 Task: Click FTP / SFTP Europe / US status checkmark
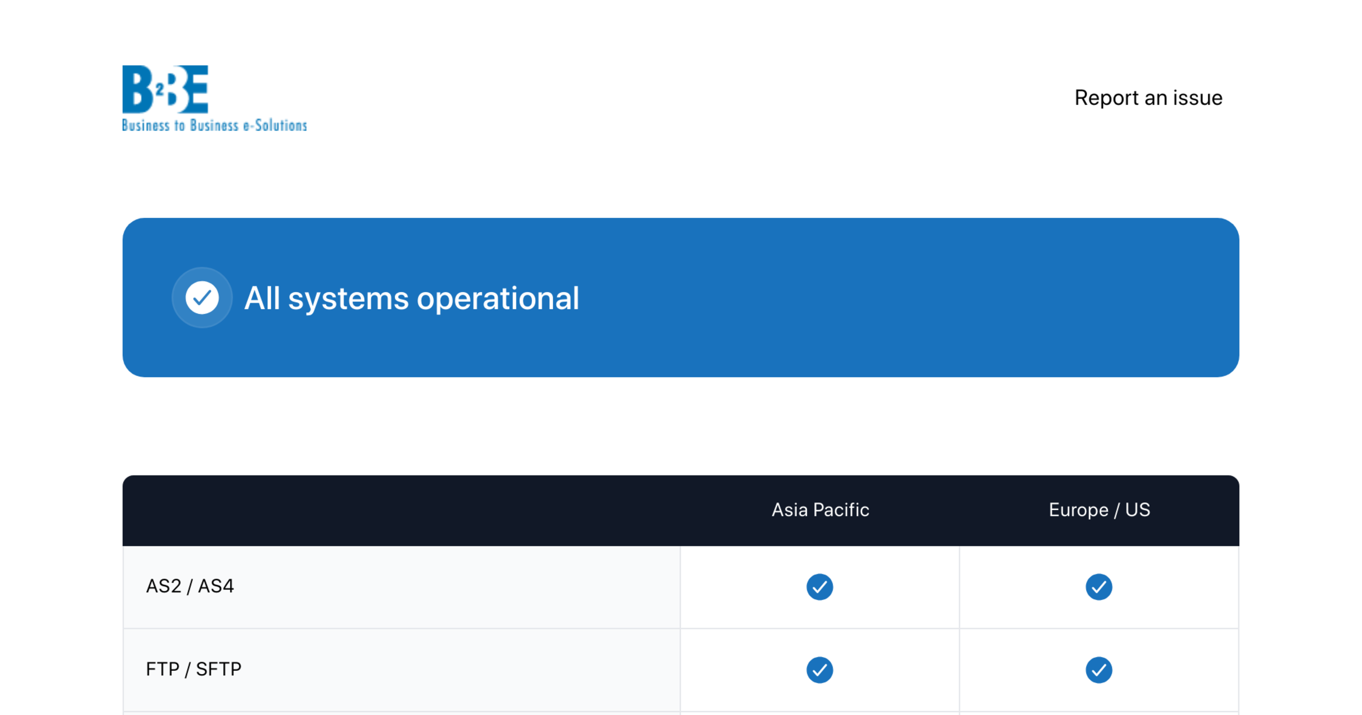pos(1099,670)
